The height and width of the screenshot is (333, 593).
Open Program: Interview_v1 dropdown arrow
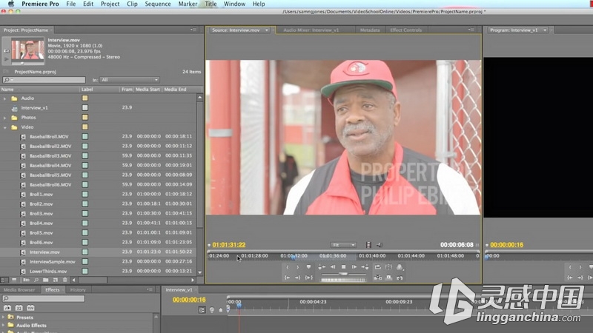pyautogui.click(x=545, y=30)
